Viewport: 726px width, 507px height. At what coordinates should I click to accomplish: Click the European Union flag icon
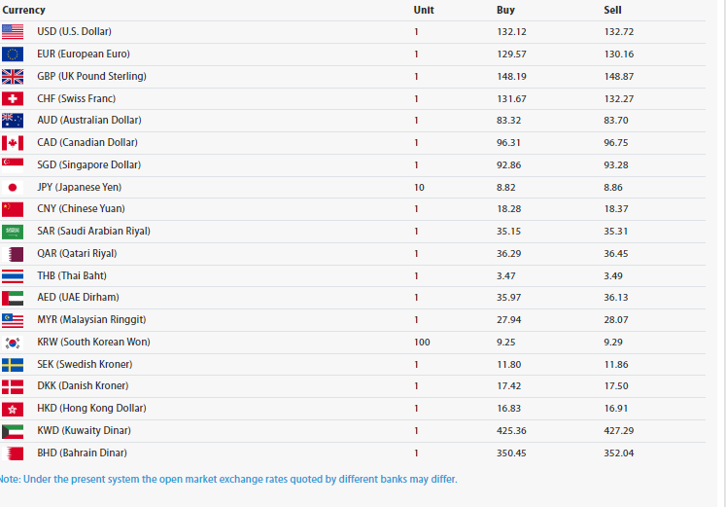click(13, 54)
